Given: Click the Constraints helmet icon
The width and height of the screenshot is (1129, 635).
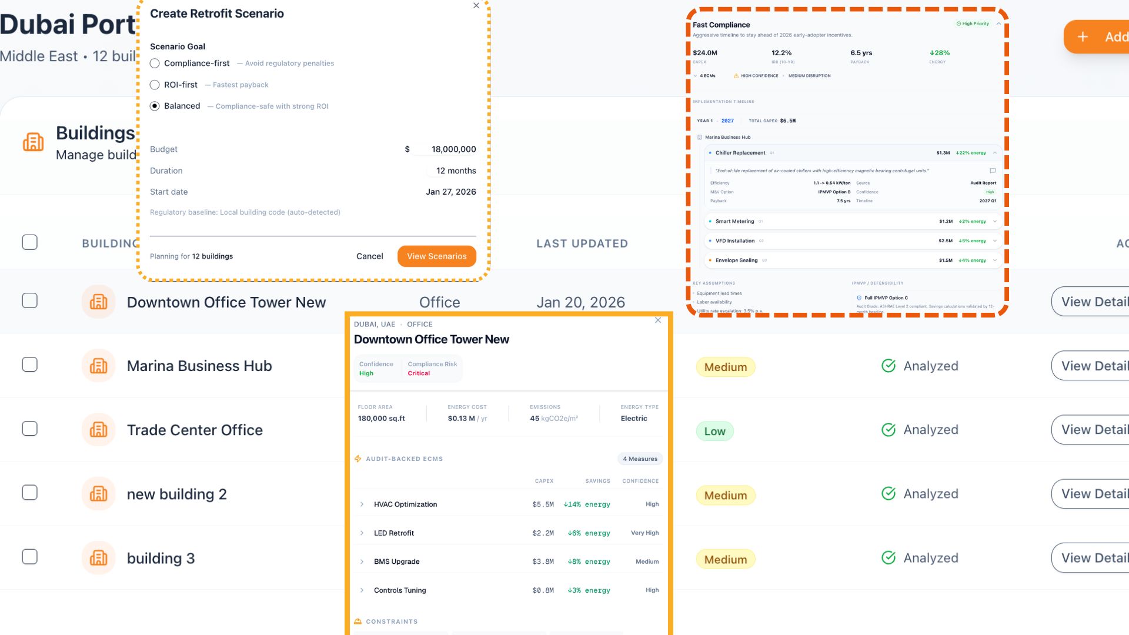Looking at the screenshot, I should point(358,621).
